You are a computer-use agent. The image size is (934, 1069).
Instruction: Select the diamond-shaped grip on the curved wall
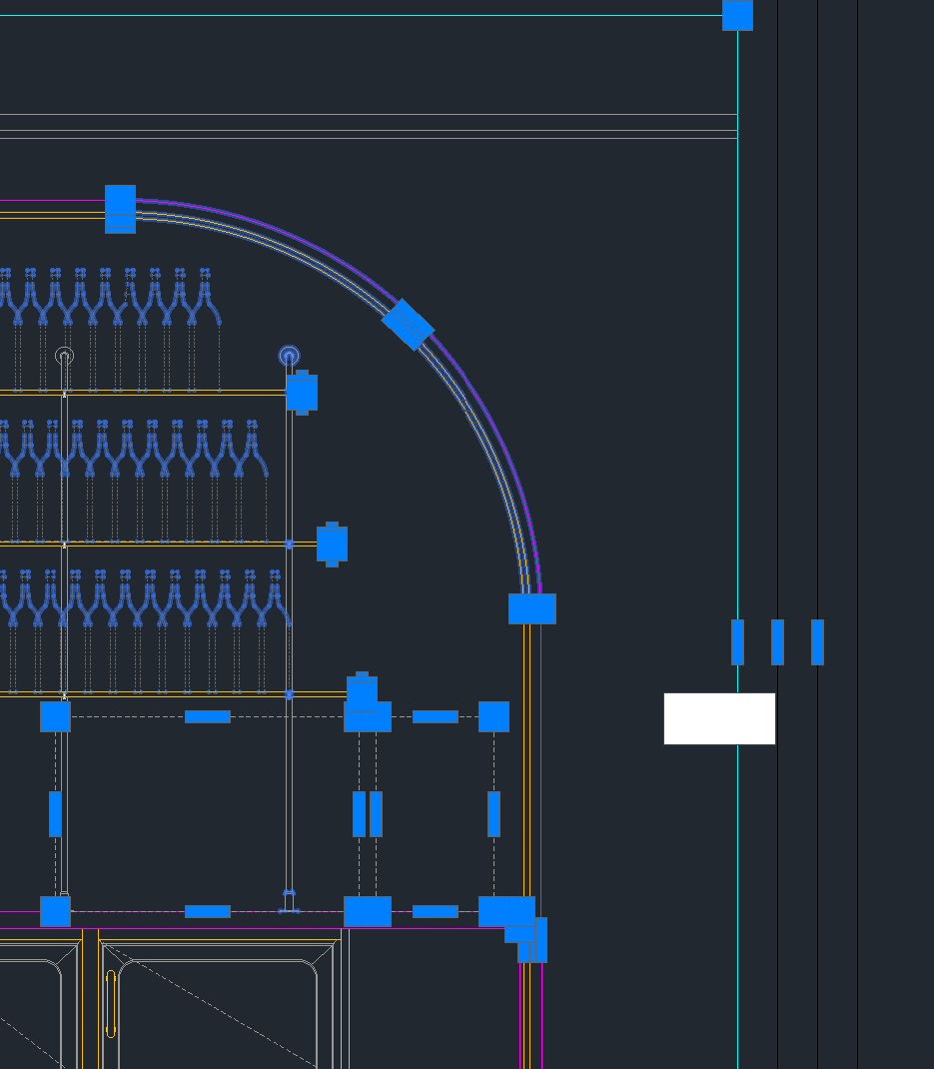click(x=409, y=325)
